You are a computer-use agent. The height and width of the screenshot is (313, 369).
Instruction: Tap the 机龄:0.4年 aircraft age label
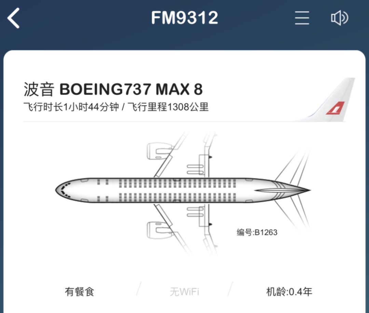[289, 292]
